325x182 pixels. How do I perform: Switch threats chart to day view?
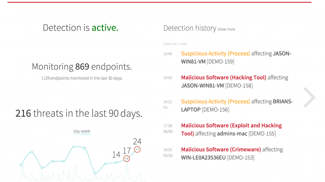click(76, 131)
